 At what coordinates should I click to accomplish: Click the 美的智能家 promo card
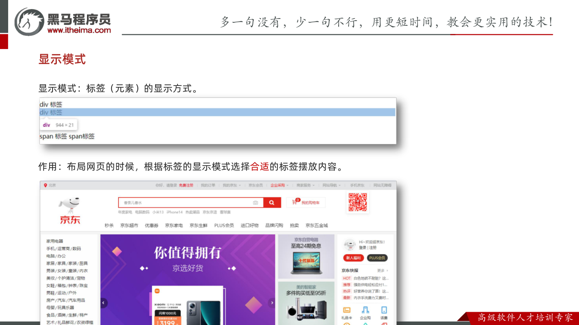pos(306,303)
